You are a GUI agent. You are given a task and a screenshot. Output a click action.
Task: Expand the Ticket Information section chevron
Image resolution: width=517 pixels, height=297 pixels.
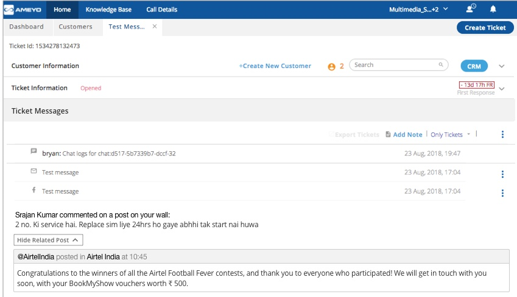tap(502, 89)
